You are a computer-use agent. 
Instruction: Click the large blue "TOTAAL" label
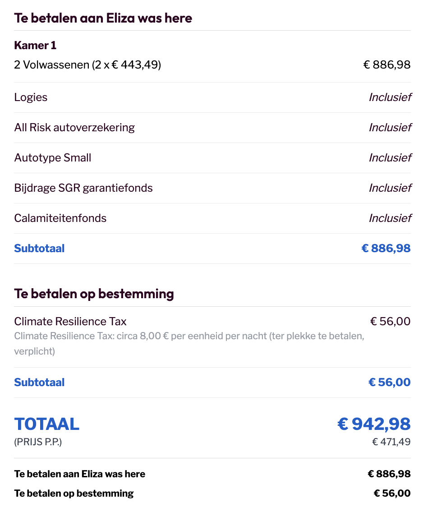click(x=47, y=424)
